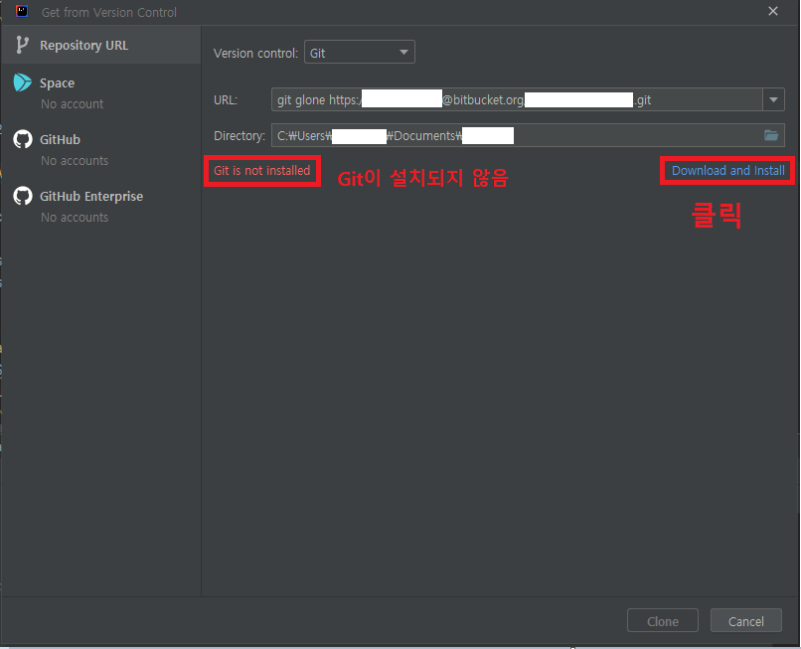Image resolution: width=801 pixels, height=649 pixels.
Task: Focus the URL input field
Action: pyautogui.click(x=517, y=99)
